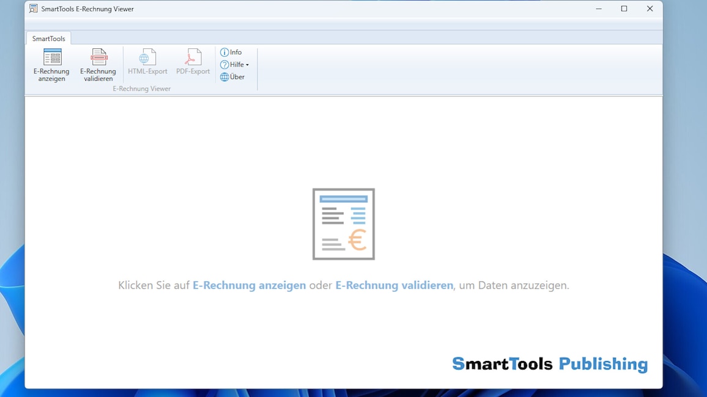Click the empty viewer content area
This screenshot has height=397, width=707.
click(x=183, y=153)
